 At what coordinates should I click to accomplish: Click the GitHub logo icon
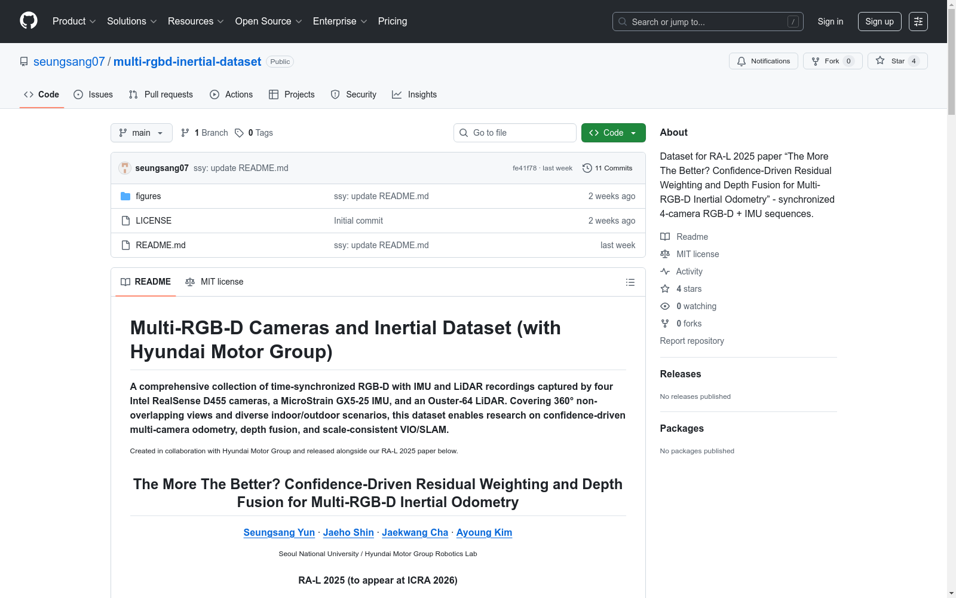pyautogui.click(x=29, y=21)
